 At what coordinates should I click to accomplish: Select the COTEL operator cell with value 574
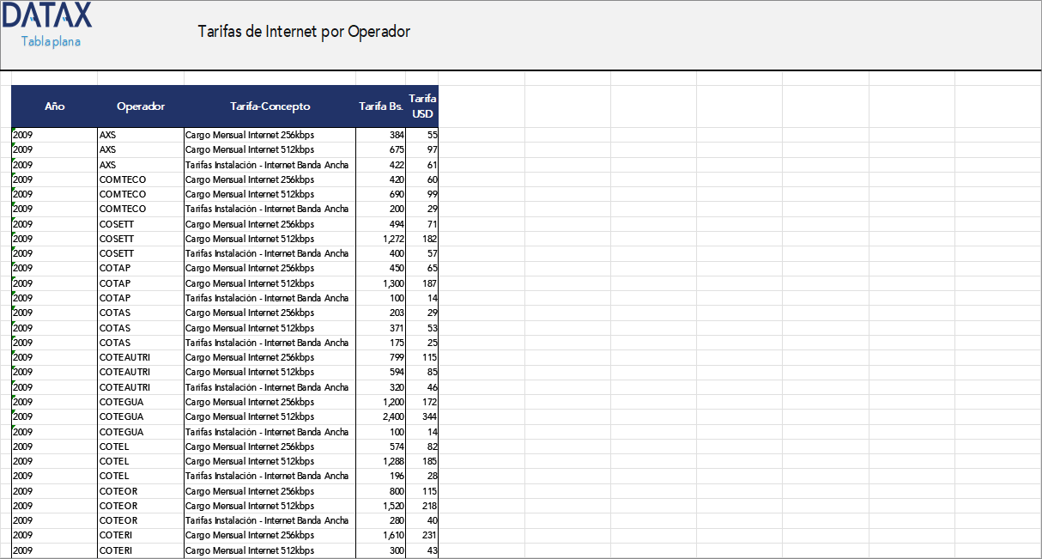140,447
